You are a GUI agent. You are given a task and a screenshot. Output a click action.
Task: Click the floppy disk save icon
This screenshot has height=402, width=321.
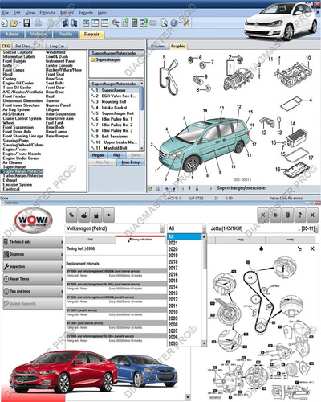tap(26, 23)
